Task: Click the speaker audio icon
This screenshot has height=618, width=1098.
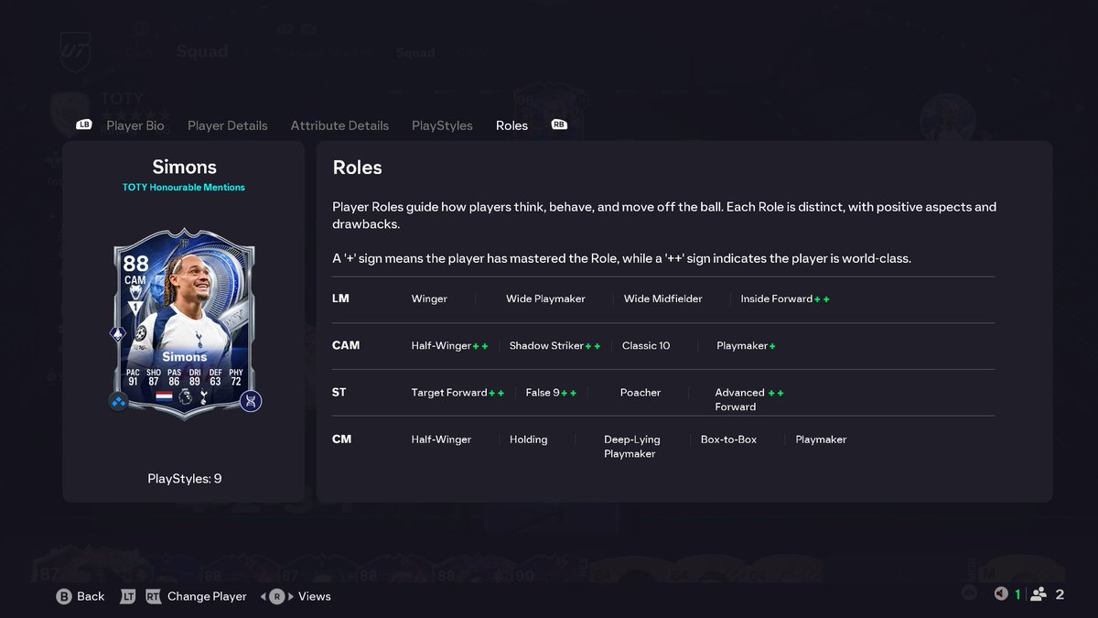Action: pos(1001,594)
